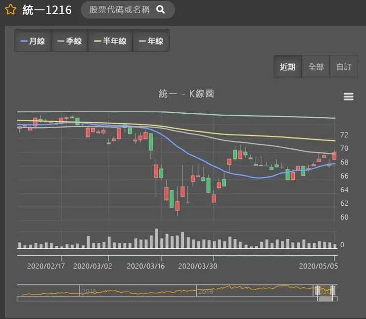Click the 2020/05/05 date axis label
Image resolution: width=366 pixels, height=319 pixels.
pos(319,266)
